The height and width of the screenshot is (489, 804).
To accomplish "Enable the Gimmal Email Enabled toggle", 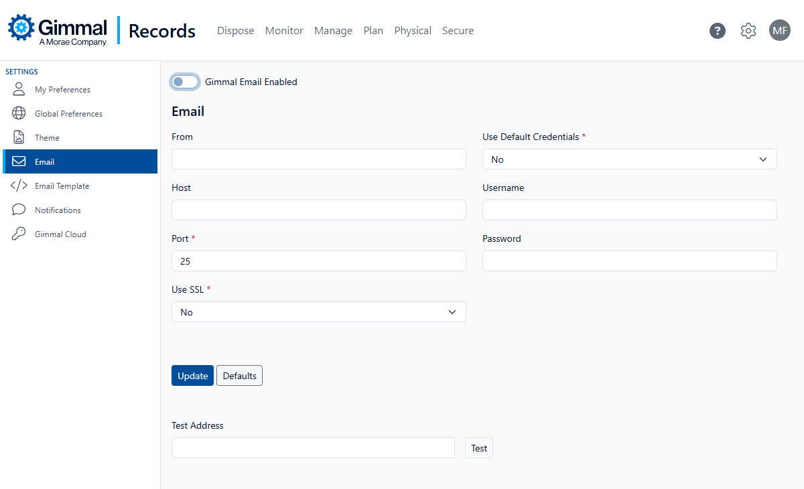I will [186, 82].
